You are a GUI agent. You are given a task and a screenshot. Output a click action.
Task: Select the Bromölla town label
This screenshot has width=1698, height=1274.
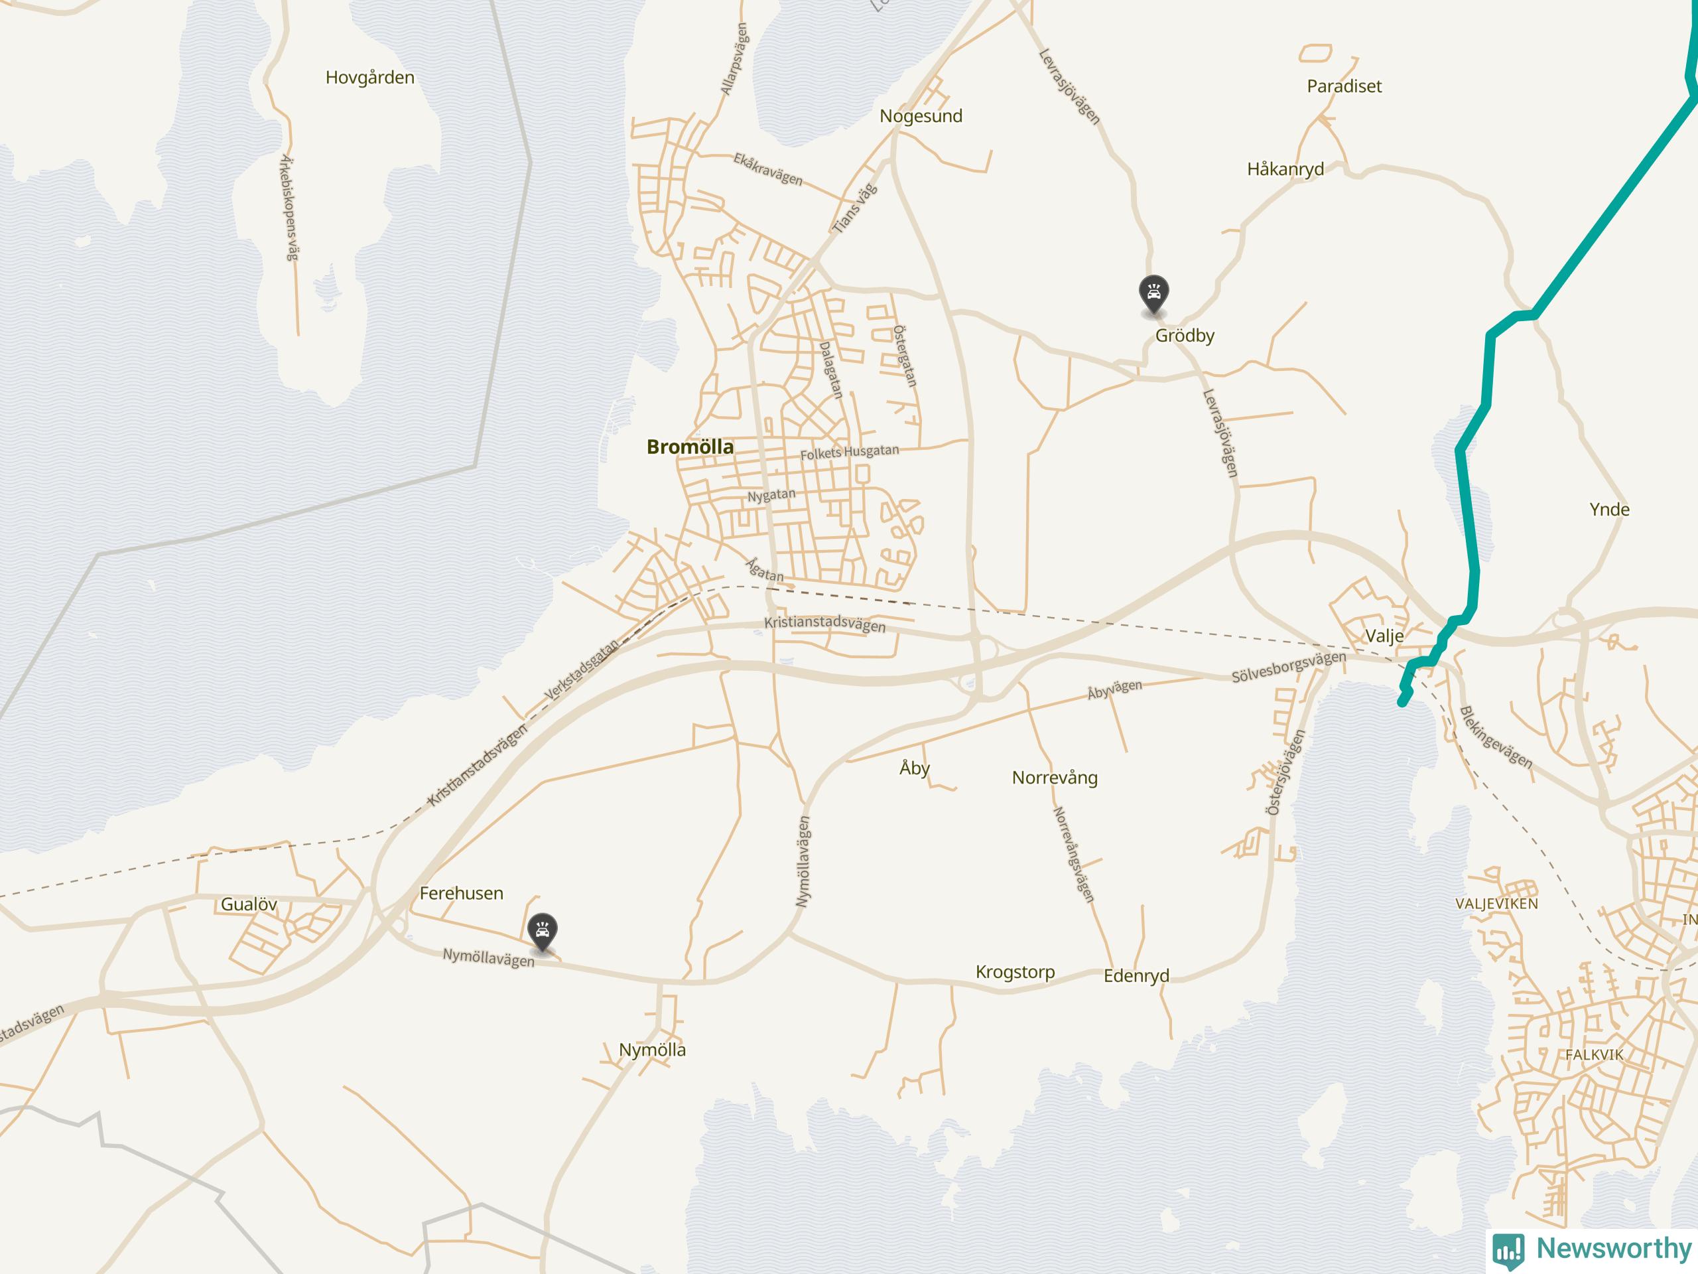pos(690,447)
